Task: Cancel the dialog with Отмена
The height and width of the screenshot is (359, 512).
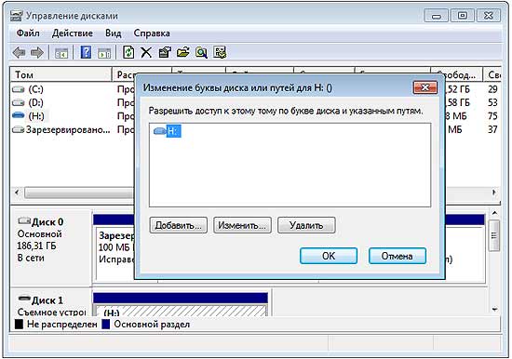Action: pos(397,256)
